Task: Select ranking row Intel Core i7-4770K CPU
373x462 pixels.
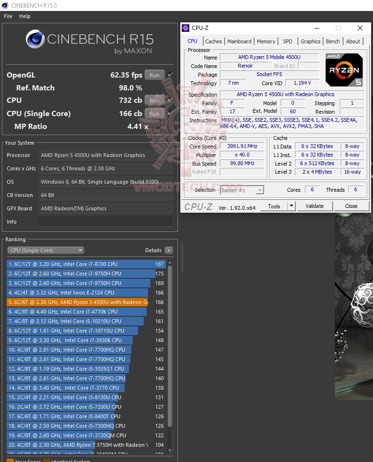Action: pos(86,312)
